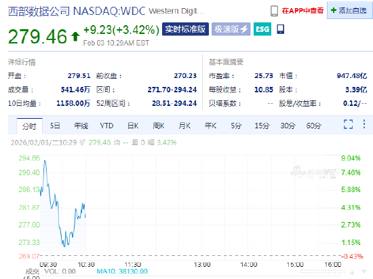The width and height of the screenshot is (373, 279).
Task: Click the 每股收益 value 10.85
Action: (x=264, y=90)
